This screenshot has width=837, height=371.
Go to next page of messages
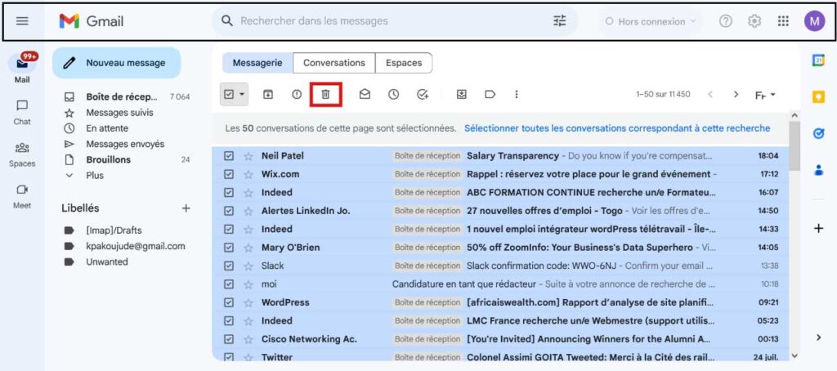coord(736,95)
